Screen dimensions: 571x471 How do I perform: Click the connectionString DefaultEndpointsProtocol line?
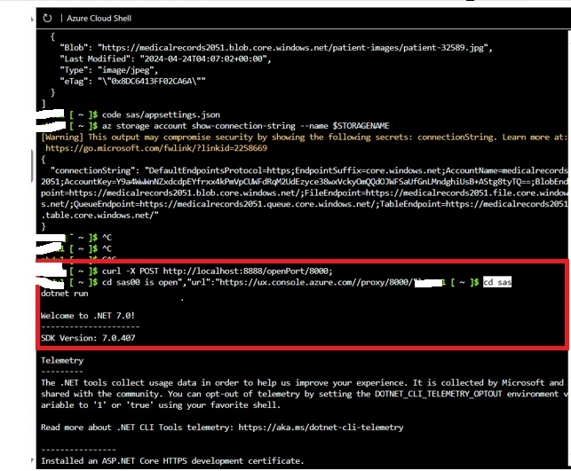[309, 170]
